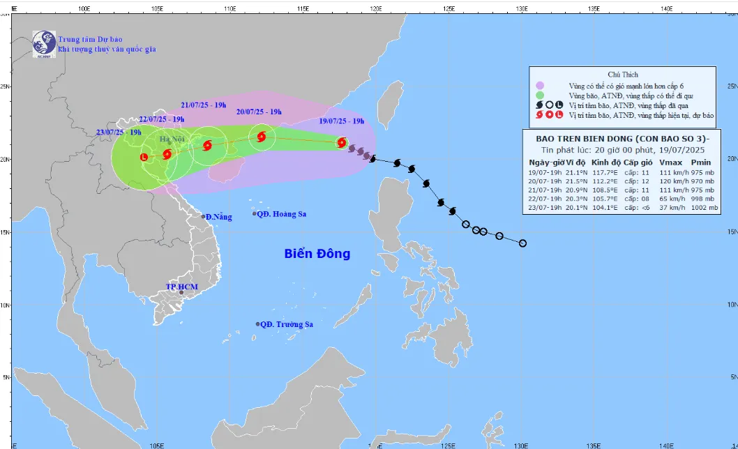This screenshot has width=738, height=449.
Task: Click the '970 mb' pressure value
Action: [702, 181]
